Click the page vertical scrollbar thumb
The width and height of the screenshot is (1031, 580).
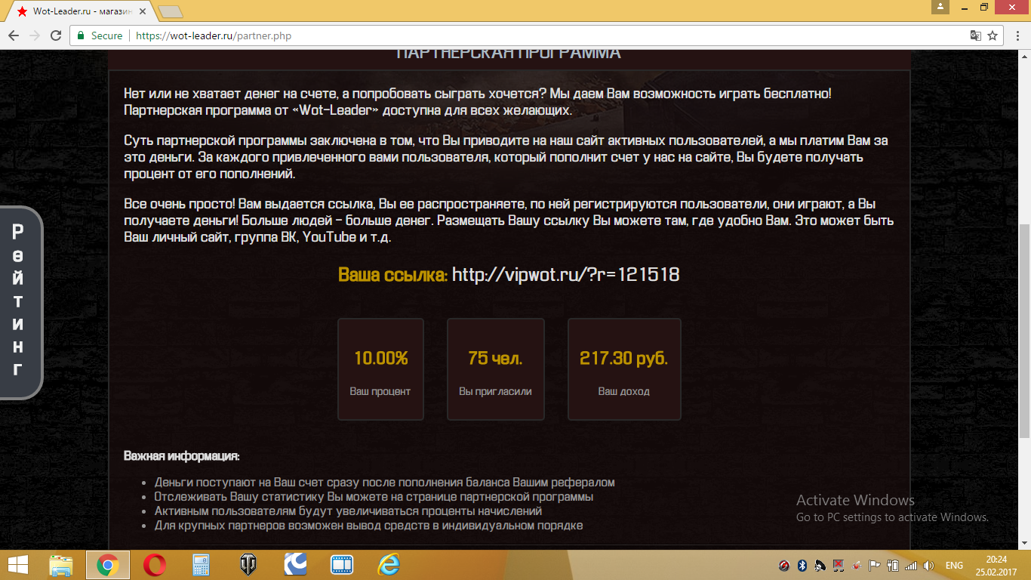point(1024,331)
